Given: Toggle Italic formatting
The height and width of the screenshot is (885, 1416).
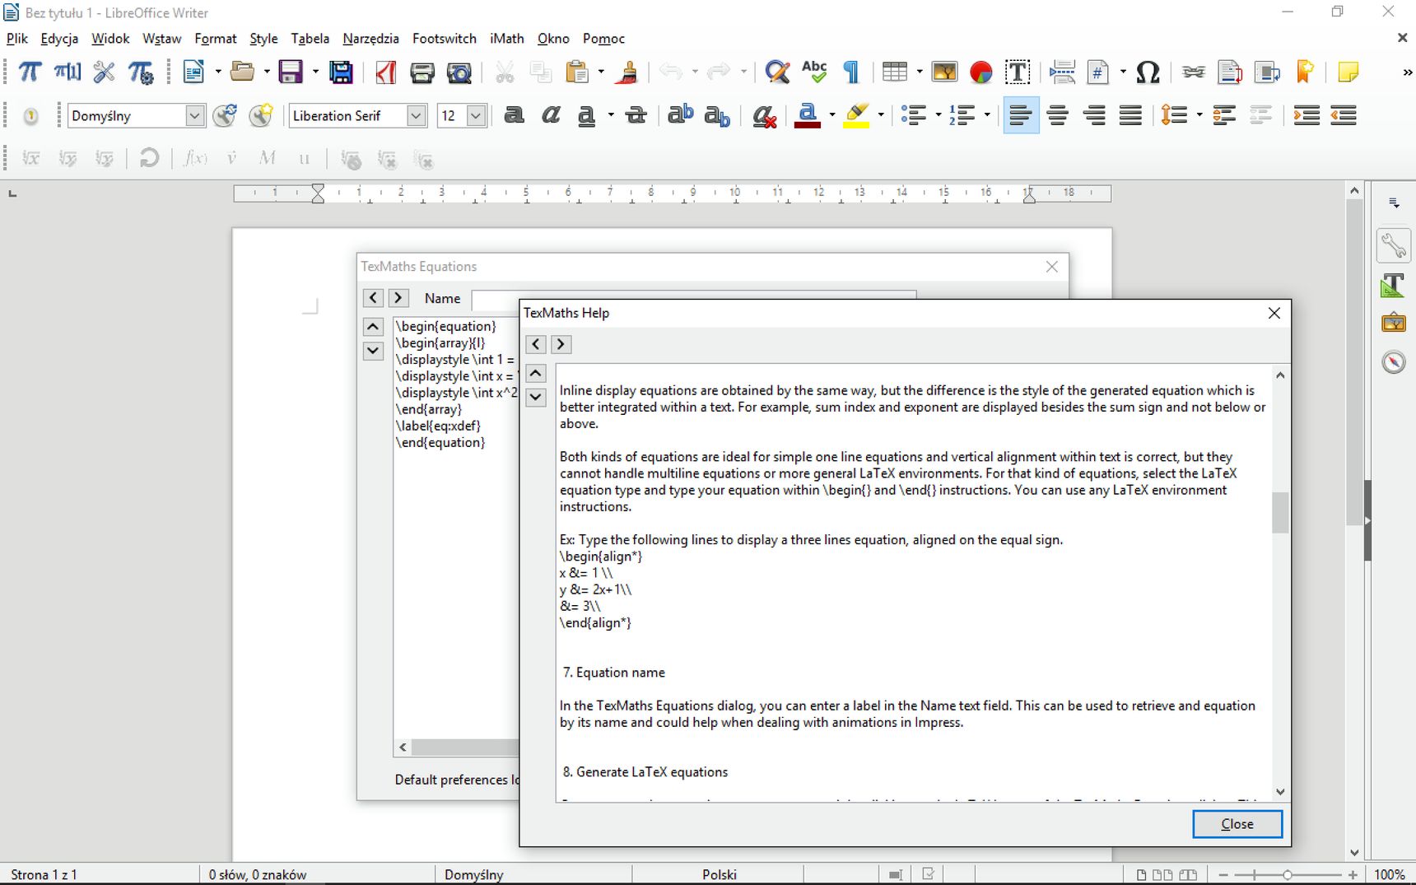Looking at the screenshot, I should click(551, 115).
